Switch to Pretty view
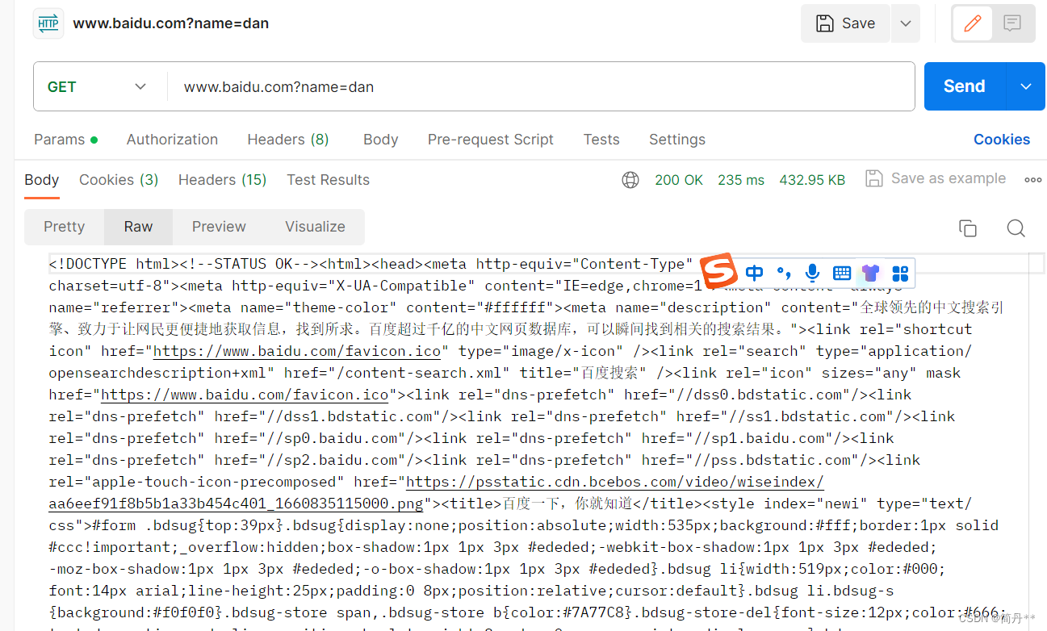The image size is (1047, 631). click(x=65, y=227)
